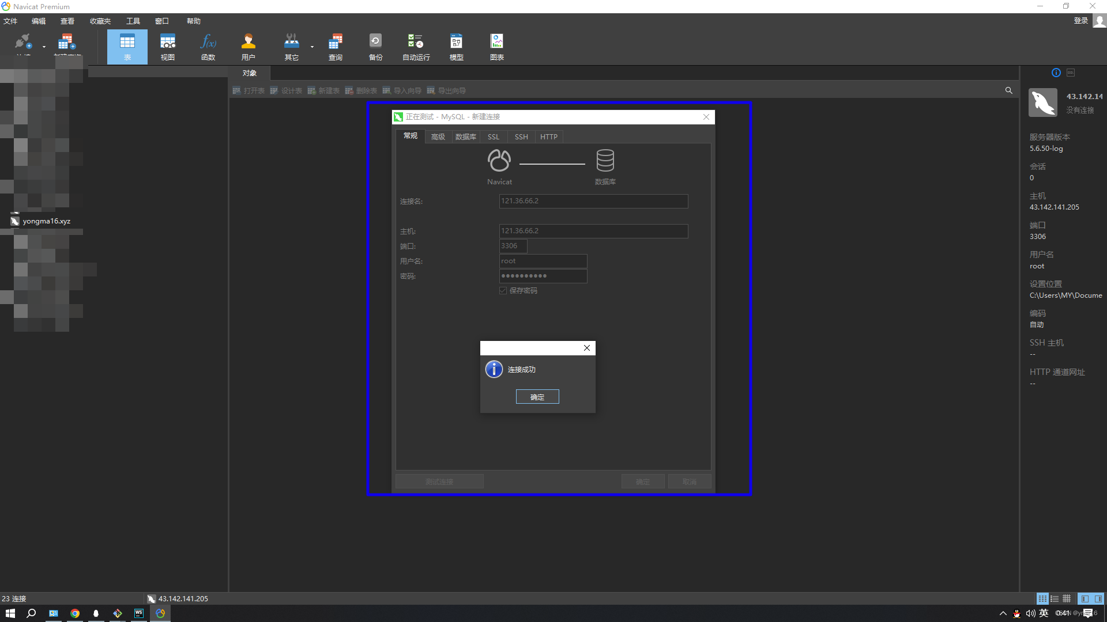Screen dimensions: 1107x622
Task: Close the 连接成功 message box
Action: tap(587, 348)
